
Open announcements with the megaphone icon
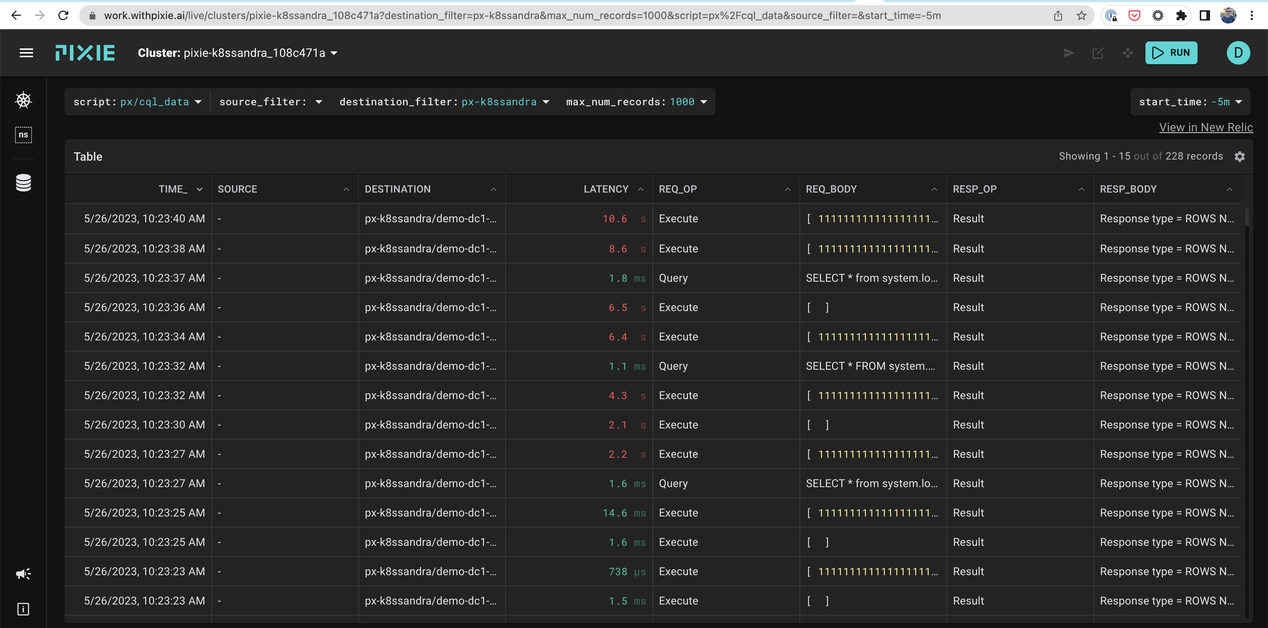tap(23, 573)
